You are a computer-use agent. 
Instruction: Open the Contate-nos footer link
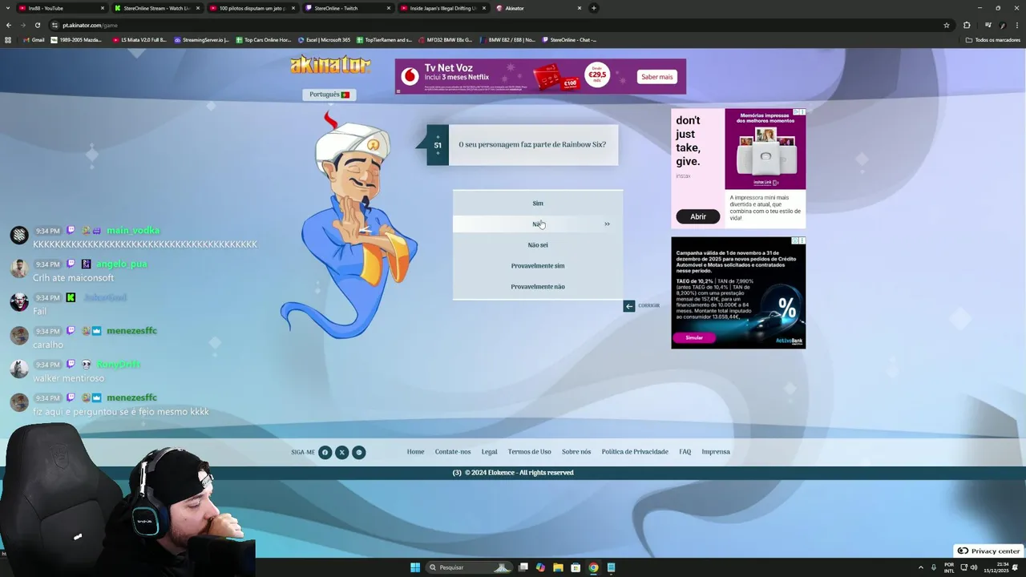453,452
